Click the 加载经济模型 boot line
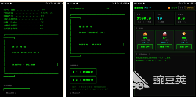This screenshot has width=196, height=97. pos(23,25)
